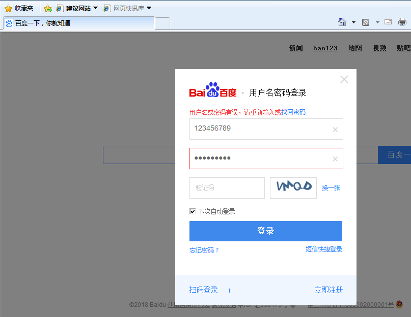Open the 贴吧 forum link

pyautogui.click(x=404, y=48)
